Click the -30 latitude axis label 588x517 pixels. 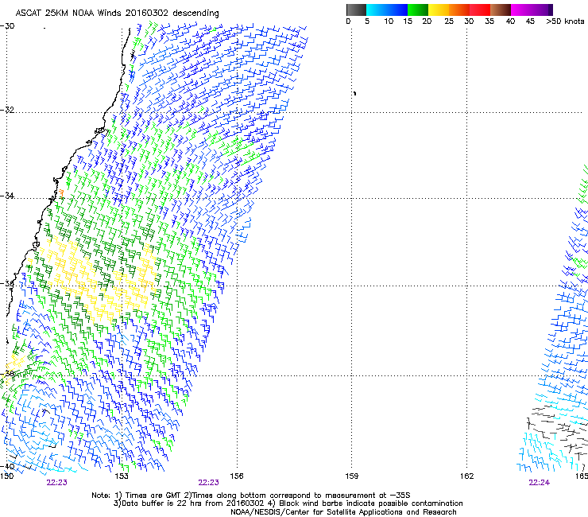7,26
